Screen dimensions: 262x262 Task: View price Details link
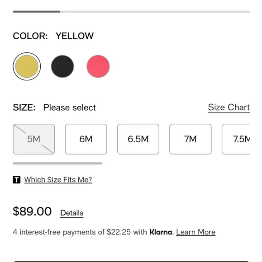[x=72, y=213]
